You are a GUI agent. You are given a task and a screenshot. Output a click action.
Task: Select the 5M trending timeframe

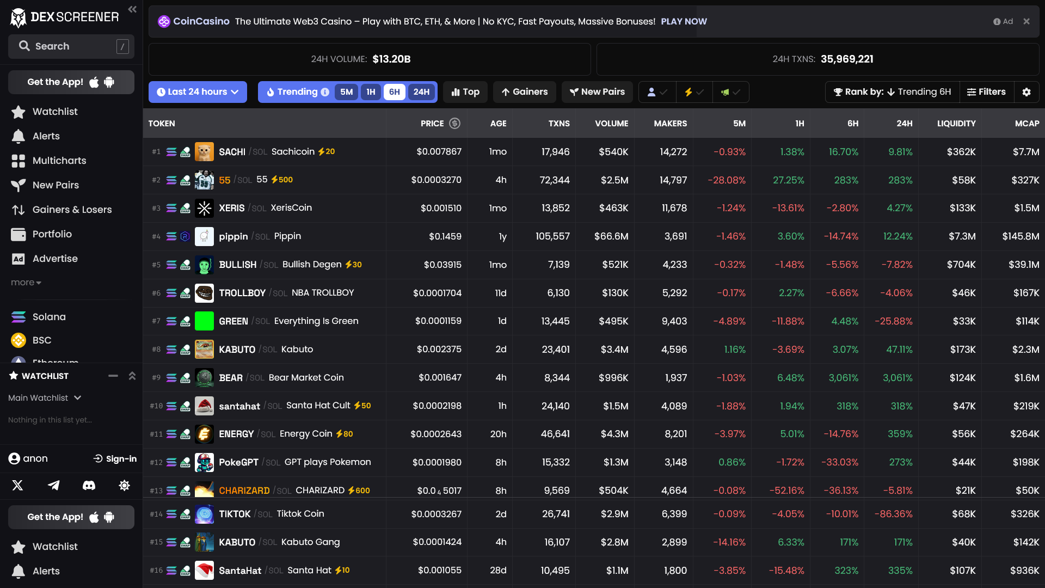pyautogui.click(x=347, y=92)
